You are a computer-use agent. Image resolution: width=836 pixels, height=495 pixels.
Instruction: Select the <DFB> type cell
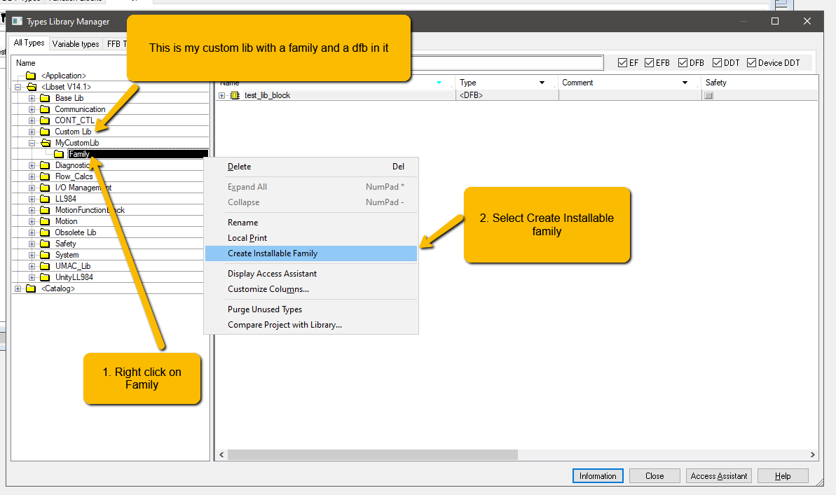tap(507, 95)
